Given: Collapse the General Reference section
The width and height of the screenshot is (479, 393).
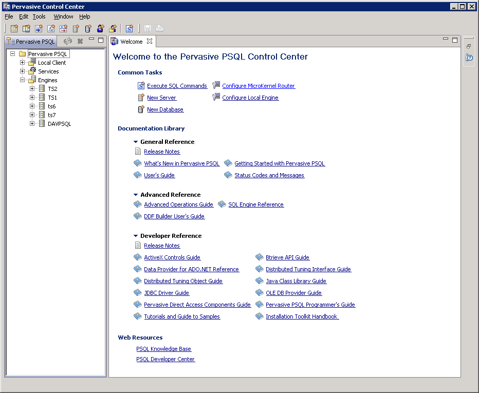Looking at the screenshot, I should click(x=136, y=142).
